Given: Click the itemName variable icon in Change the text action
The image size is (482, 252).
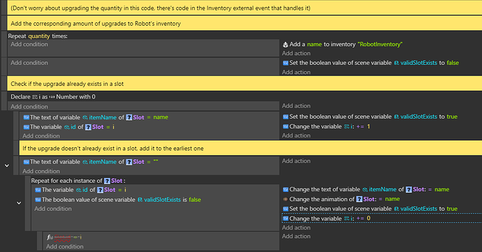Looking at the screenshot, I should tap(365, 190).
